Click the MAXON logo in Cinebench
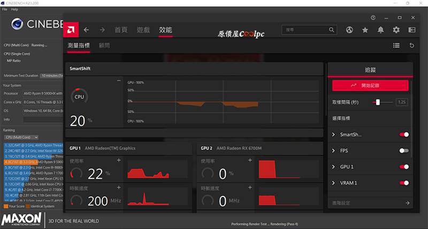428x229 pixels. [21, 219]
